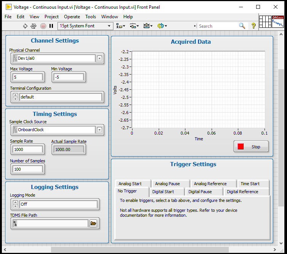Click the scroll up arrow

pyautogui.click(x=281, y=34)
